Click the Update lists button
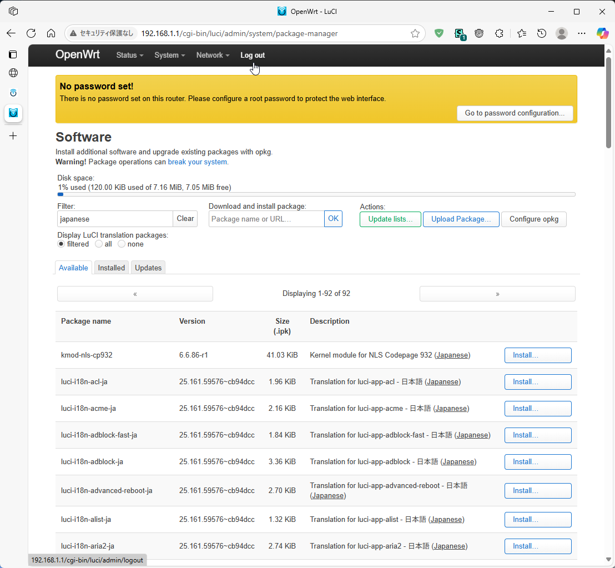615x568 pixels. point(390,219)
